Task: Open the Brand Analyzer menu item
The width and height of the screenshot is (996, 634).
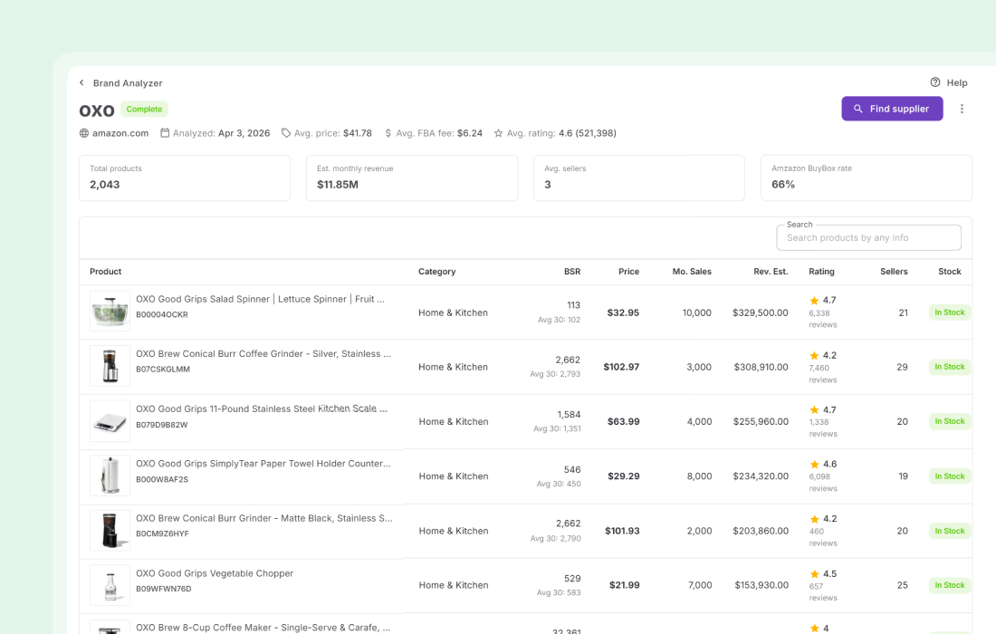Action: tap(128, 82)
